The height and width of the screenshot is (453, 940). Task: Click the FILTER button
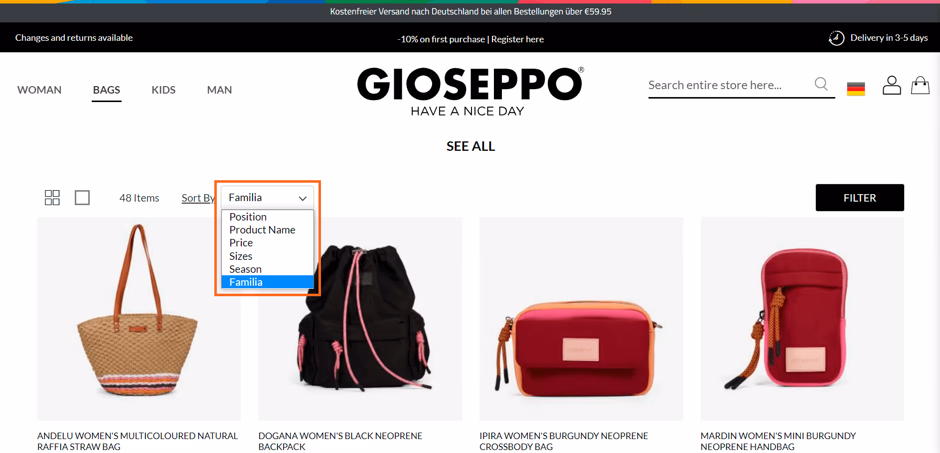tap(860, 198)
